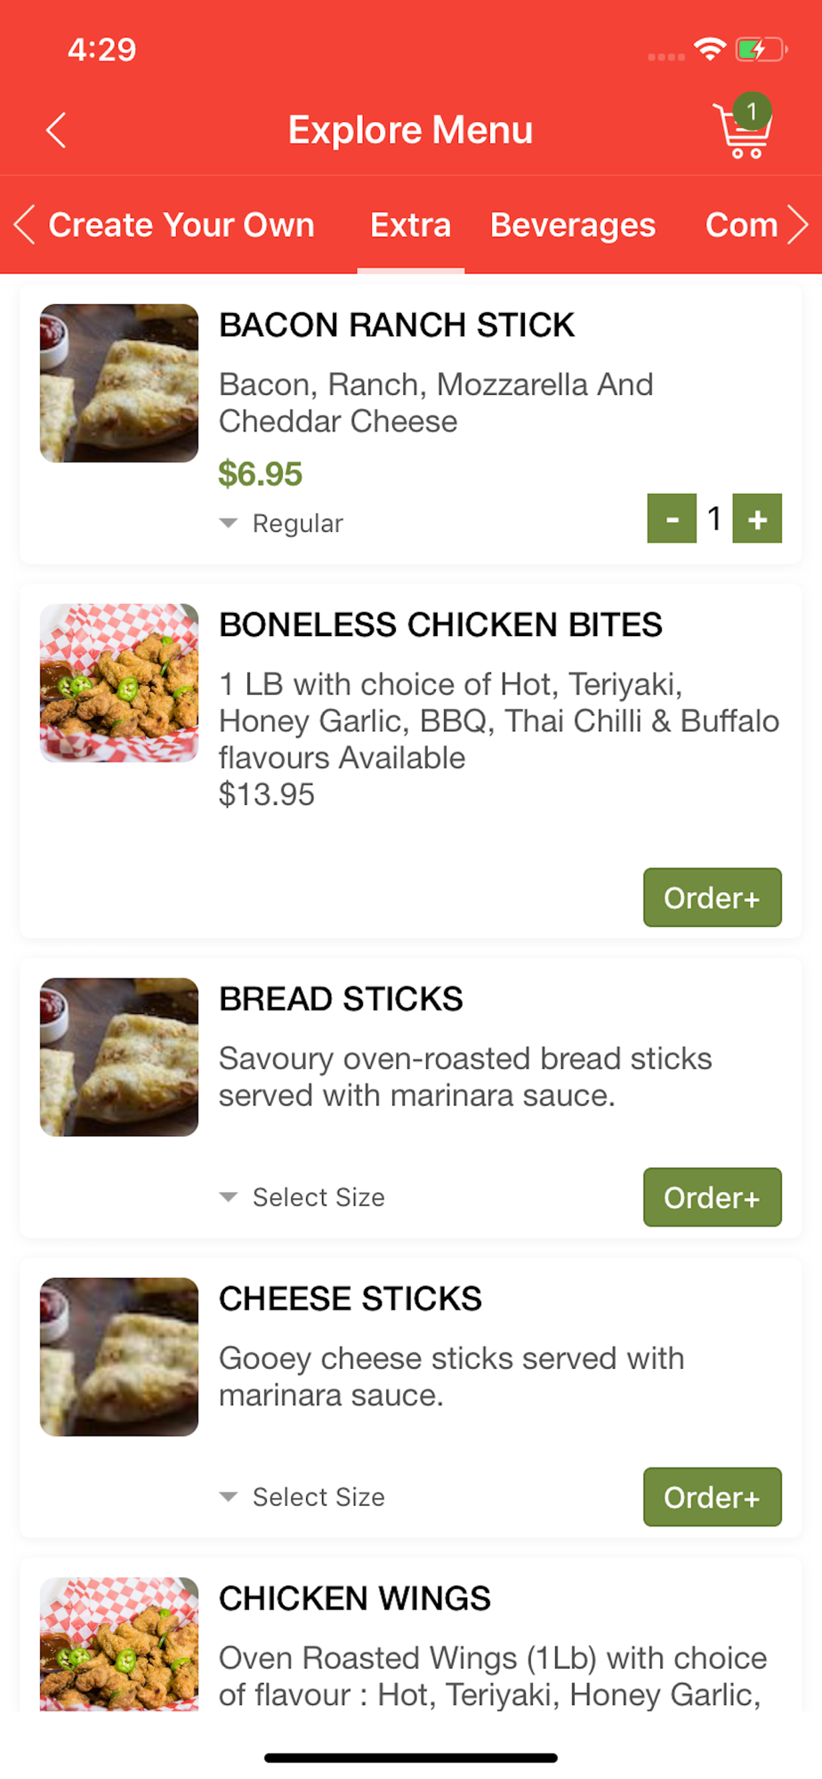The image size is (822, 1779).
Task: Expand Select Size for Bread Sticks
Action: 302,1197
